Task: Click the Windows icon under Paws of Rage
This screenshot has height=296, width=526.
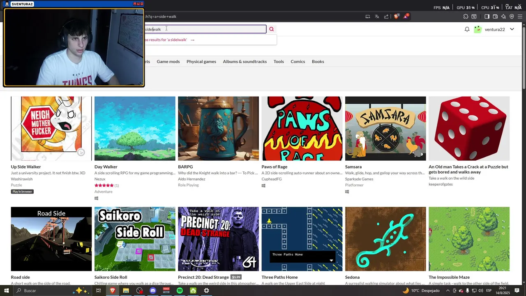Action: click(x=263, y=185)
